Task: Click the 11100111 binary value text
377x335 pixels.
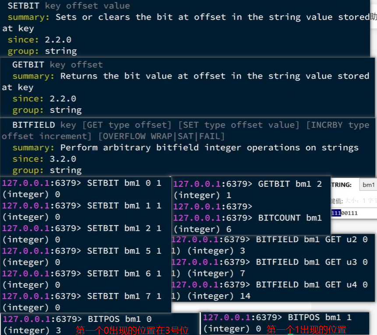Action: [x=344, y=213]
